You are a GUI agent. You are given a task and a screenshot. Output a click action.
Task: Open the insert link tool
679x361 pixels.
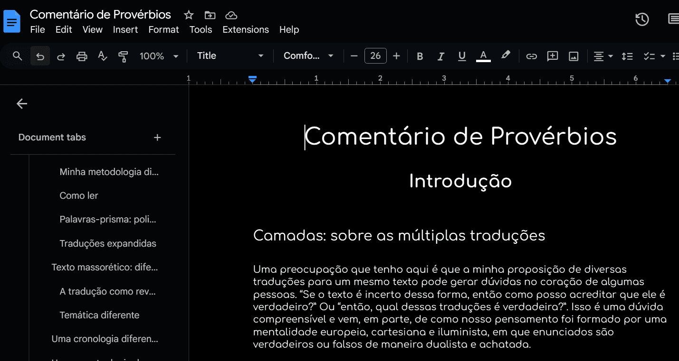[x=531, y=56]
